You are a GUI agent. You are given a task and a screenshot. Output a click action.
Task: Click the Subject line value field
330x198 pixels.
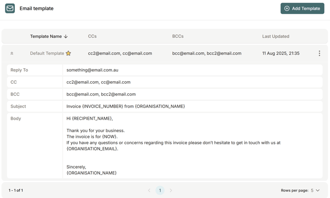192,106
